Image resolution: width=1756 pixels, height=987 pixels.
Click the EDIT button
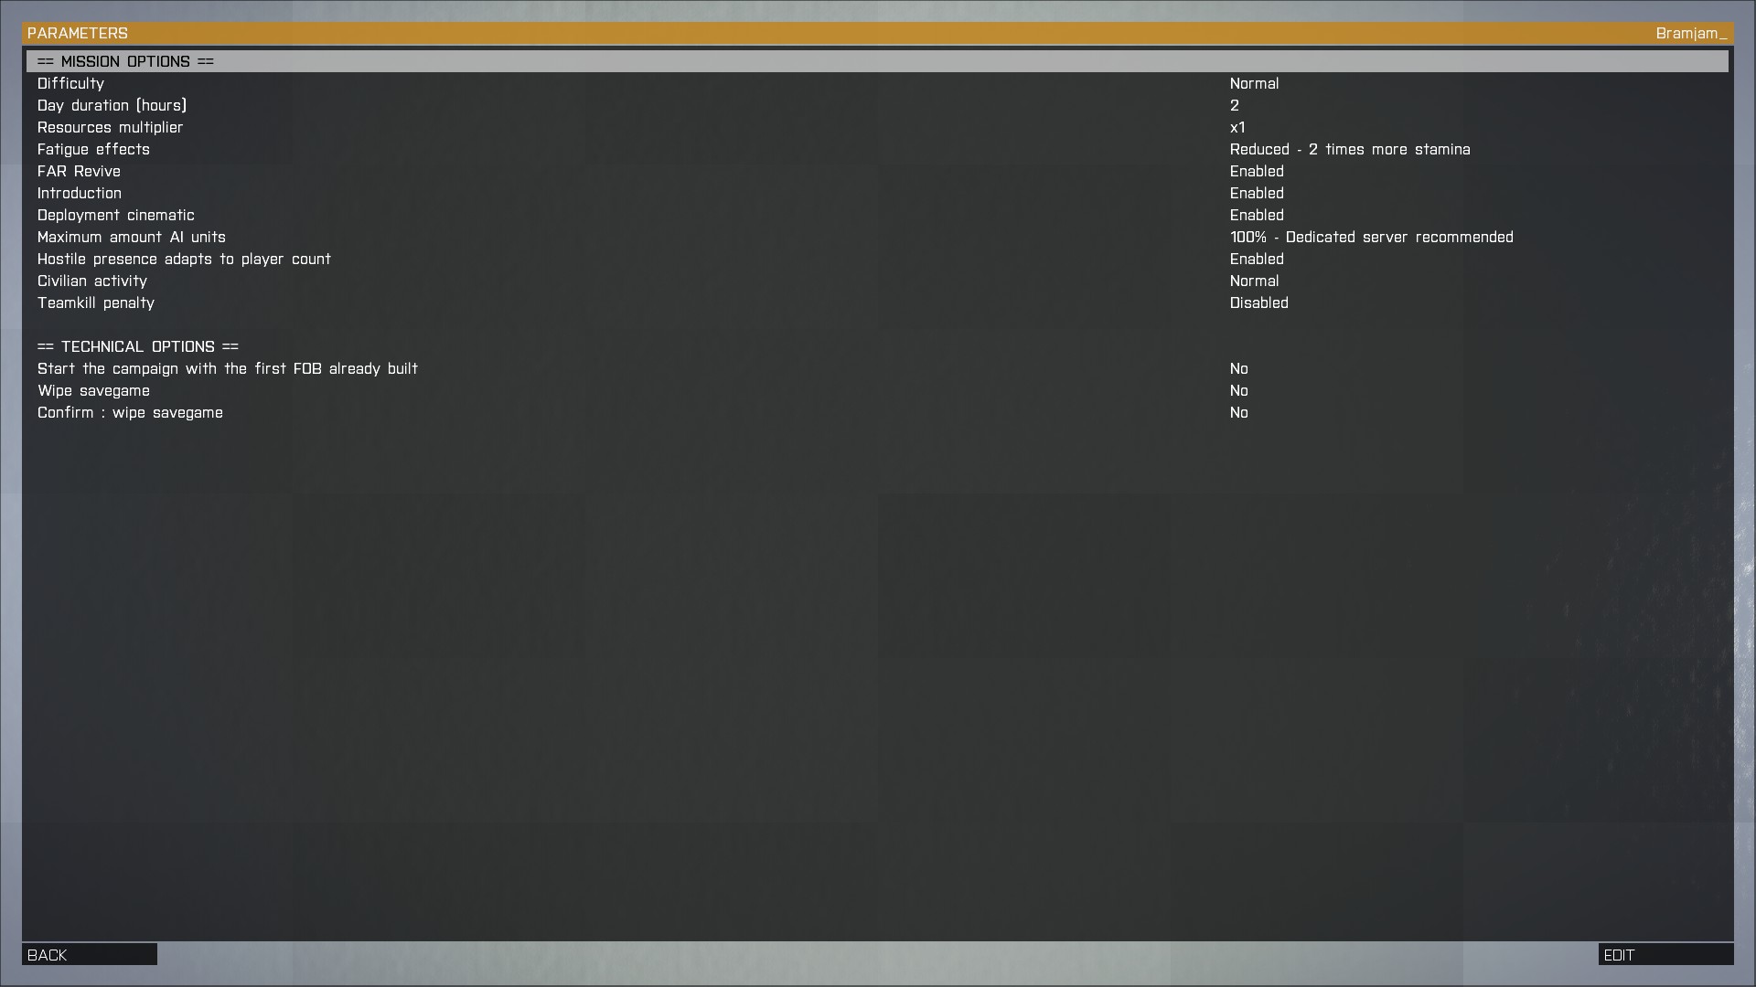(x=1665, y=954)
